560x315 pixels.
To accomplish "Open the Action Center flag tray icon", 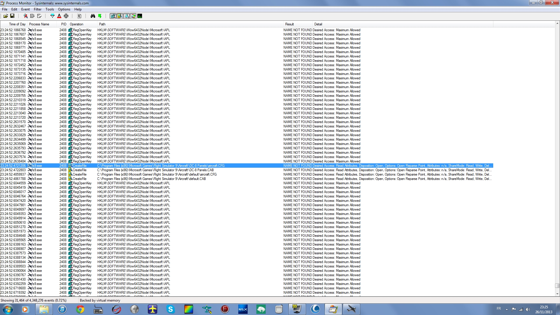I will [x=514, y=309].
